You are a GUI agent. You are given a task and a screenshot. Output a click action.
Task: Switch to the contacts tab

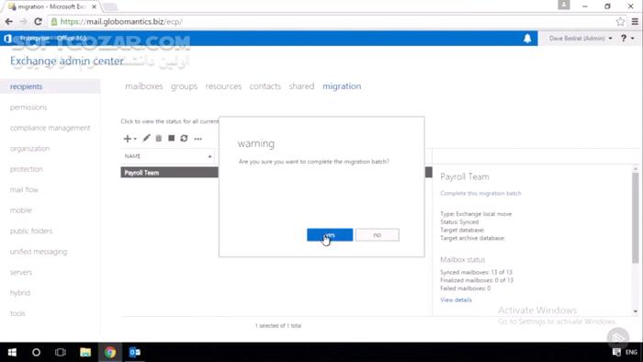tap(265, 86)
